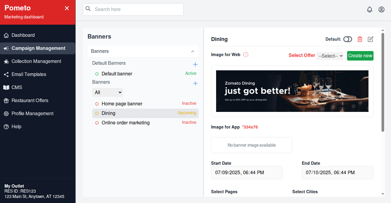
Task: Open the Select Offer dropdown
Action: [330, 55]
